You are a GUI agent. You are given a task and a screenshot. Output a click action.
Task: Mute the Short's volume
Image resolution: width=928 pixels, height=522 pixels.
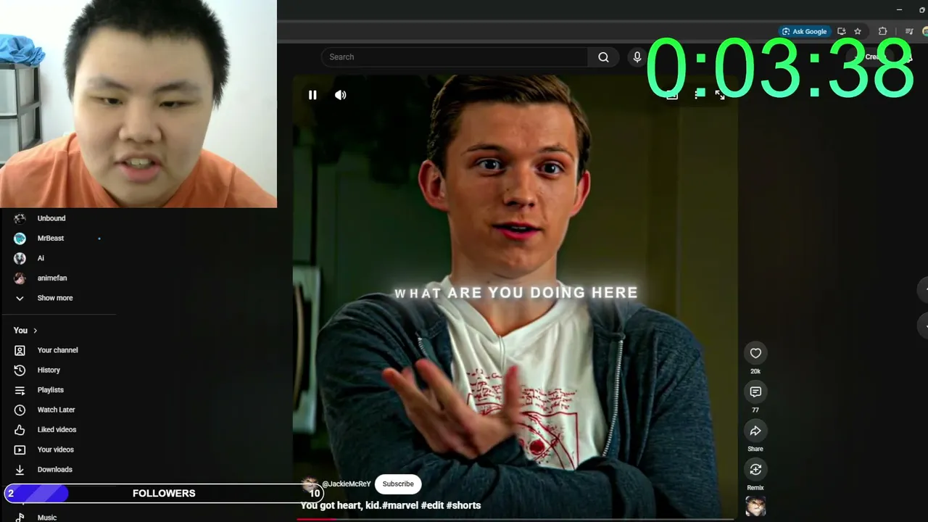point(340,95)
